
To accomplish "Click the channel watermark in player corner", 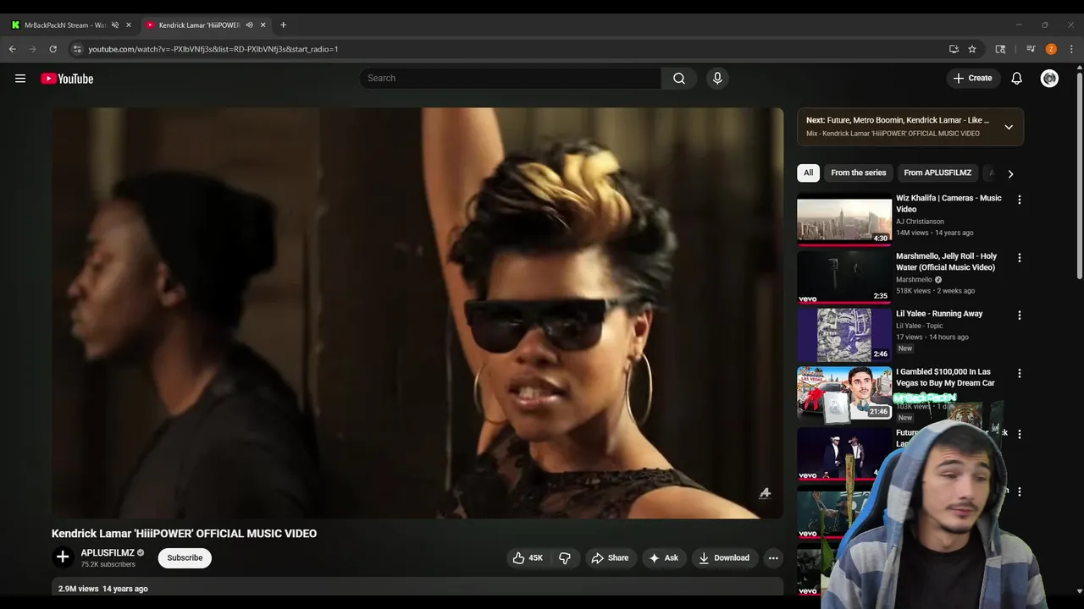I will [x=765, y=493].
